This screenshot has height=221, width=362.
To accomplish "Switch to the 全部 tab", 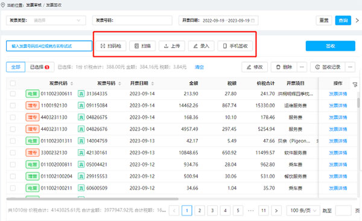I will pyautogui.click(x=16, y=67).
